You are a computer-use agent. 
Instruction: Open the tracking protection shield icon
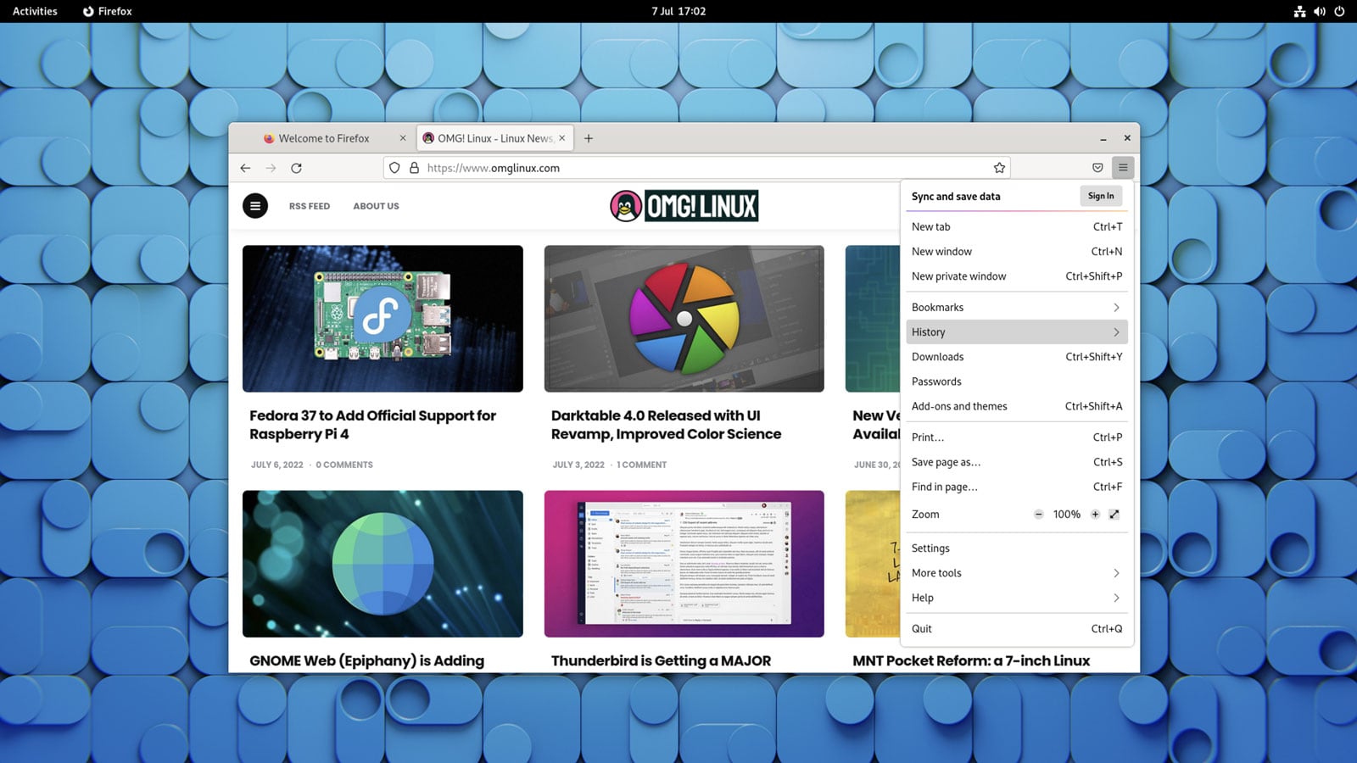tap(394, 168)
